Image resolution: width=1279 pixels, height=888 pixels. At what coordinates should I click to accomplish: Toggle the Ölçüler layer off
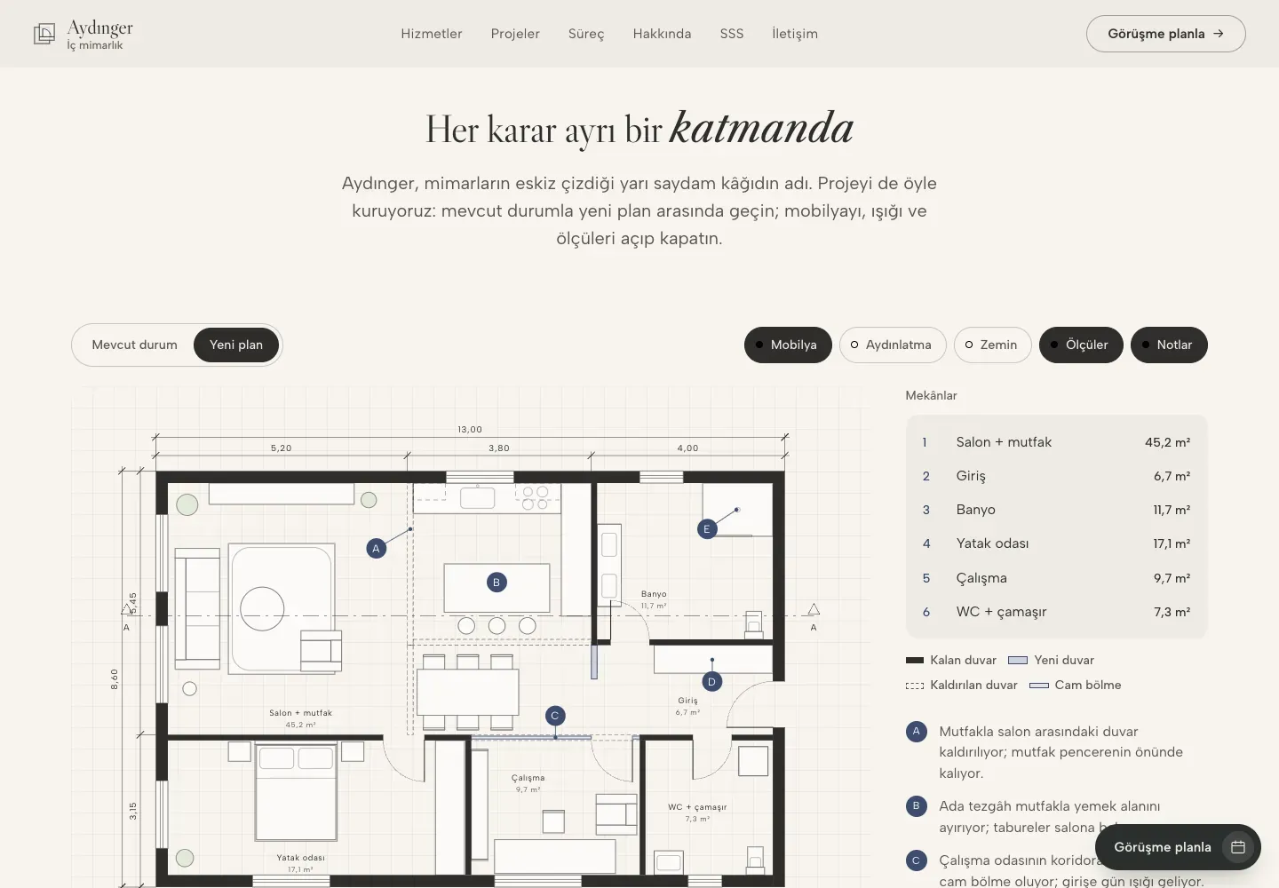coord(1081,345)
